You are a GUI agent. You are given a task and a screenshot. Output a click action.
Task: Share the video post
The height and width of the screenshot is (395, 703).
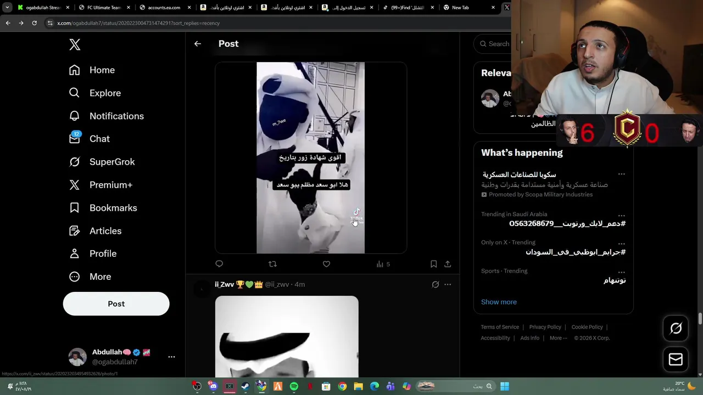pos(448,264)
